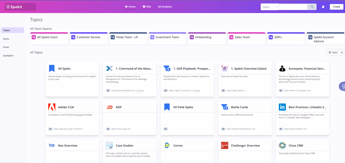The width and height of the screenshot is (345, 163).
Task: Click the All Spekit Users folder icon
Action: [33, 37]
